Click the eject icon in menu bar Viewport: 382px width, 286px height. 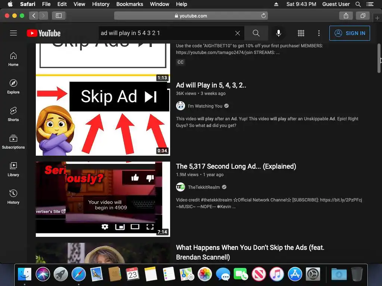point(276,4)
